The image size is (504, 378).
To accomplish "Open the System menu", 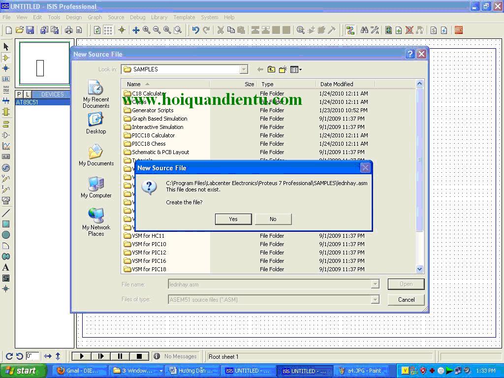I will coord(210,17).
